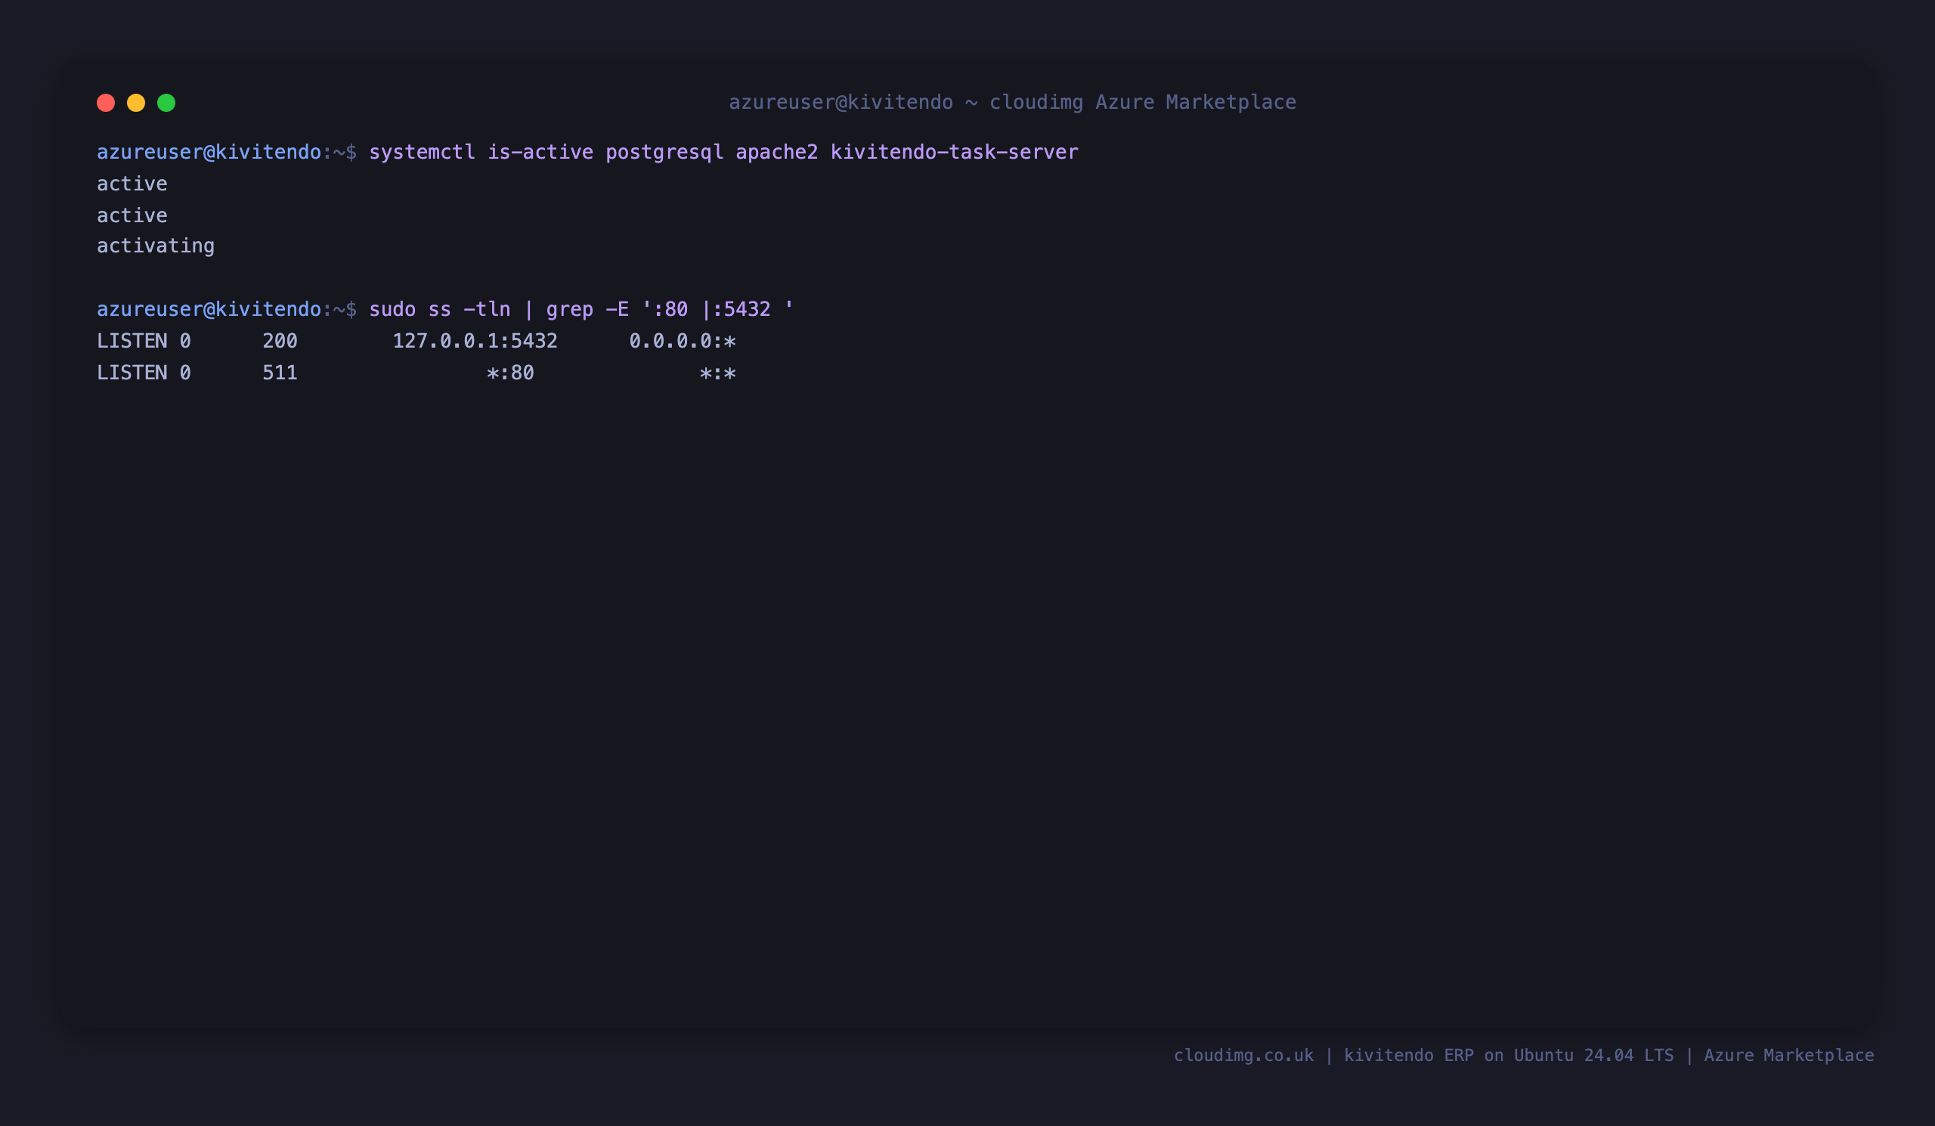
Task: Click the backlog value '200'
Action: pyautogui.click(x=280, y=341)
